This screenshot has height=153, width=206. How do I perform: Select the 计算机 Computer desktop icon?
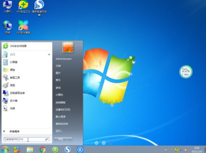(7, 7)
